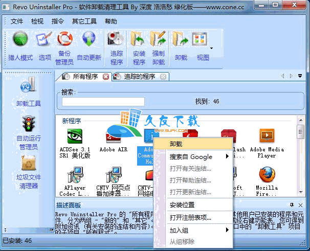310x251 pixels.
Task: Open the 指令 (Commands) menu
Action: 57,21
